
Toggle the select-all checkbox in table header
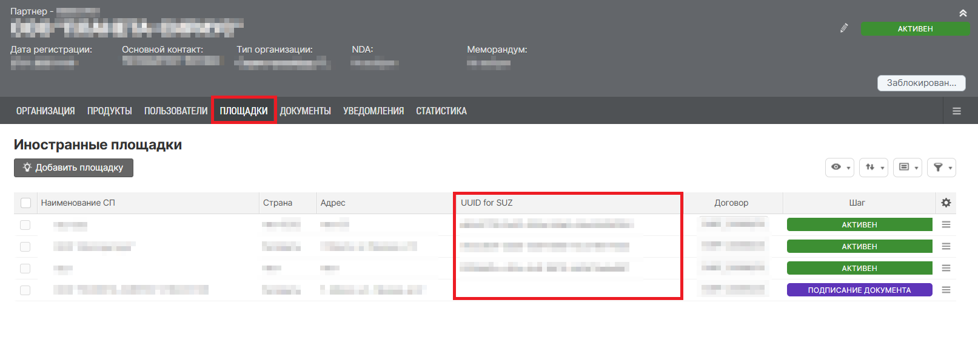tap(25, 203)
